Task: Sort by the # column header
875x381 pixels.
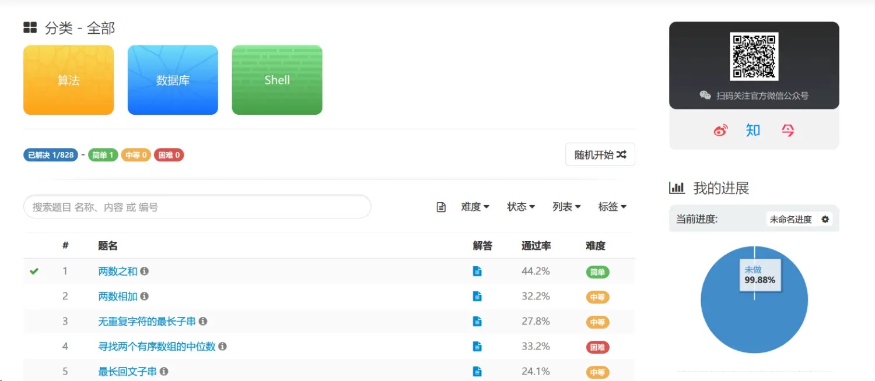Action: click(x=65, y=246)
